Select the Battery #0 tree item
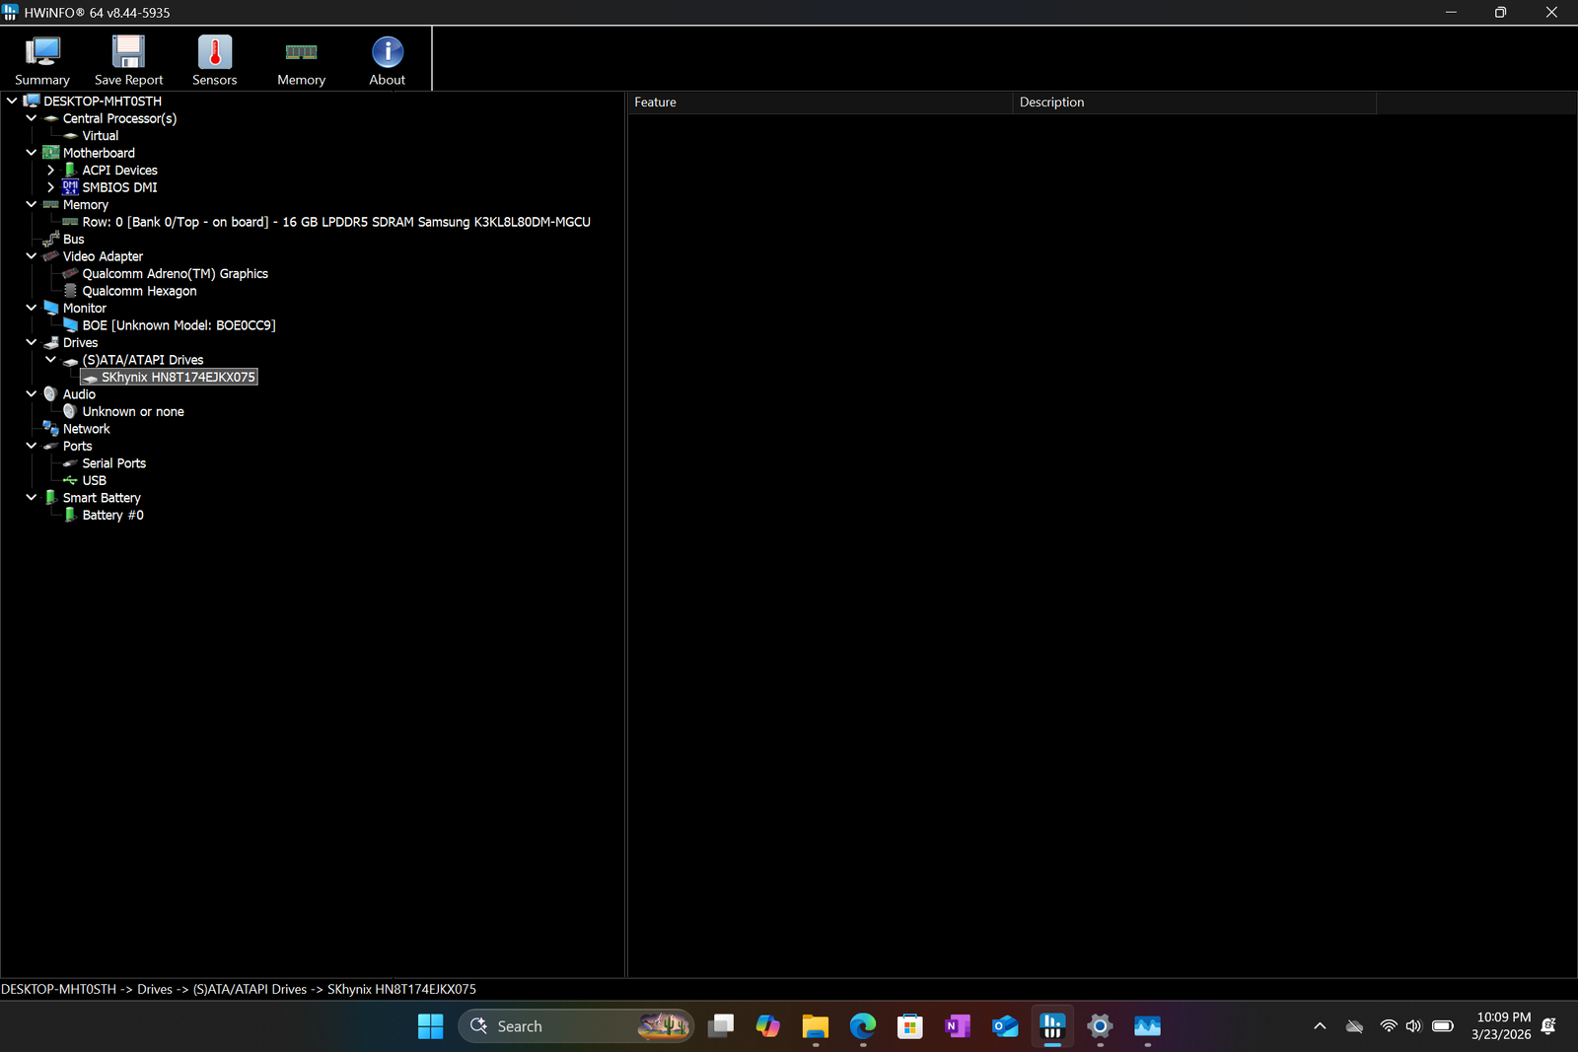The width and height of the screenshot is (1578, 1052). pyautogui.click(x=112, y=516)
